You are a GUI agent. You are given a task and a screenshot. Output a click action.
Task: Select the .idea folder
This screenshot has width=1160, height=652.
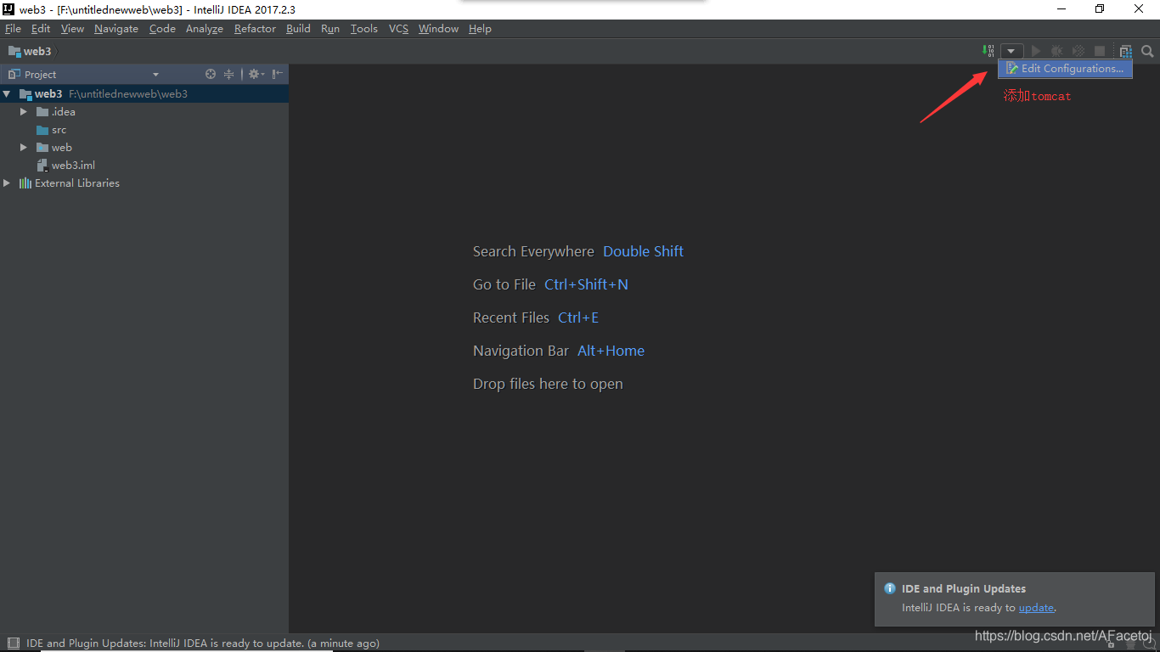[56, 112]
